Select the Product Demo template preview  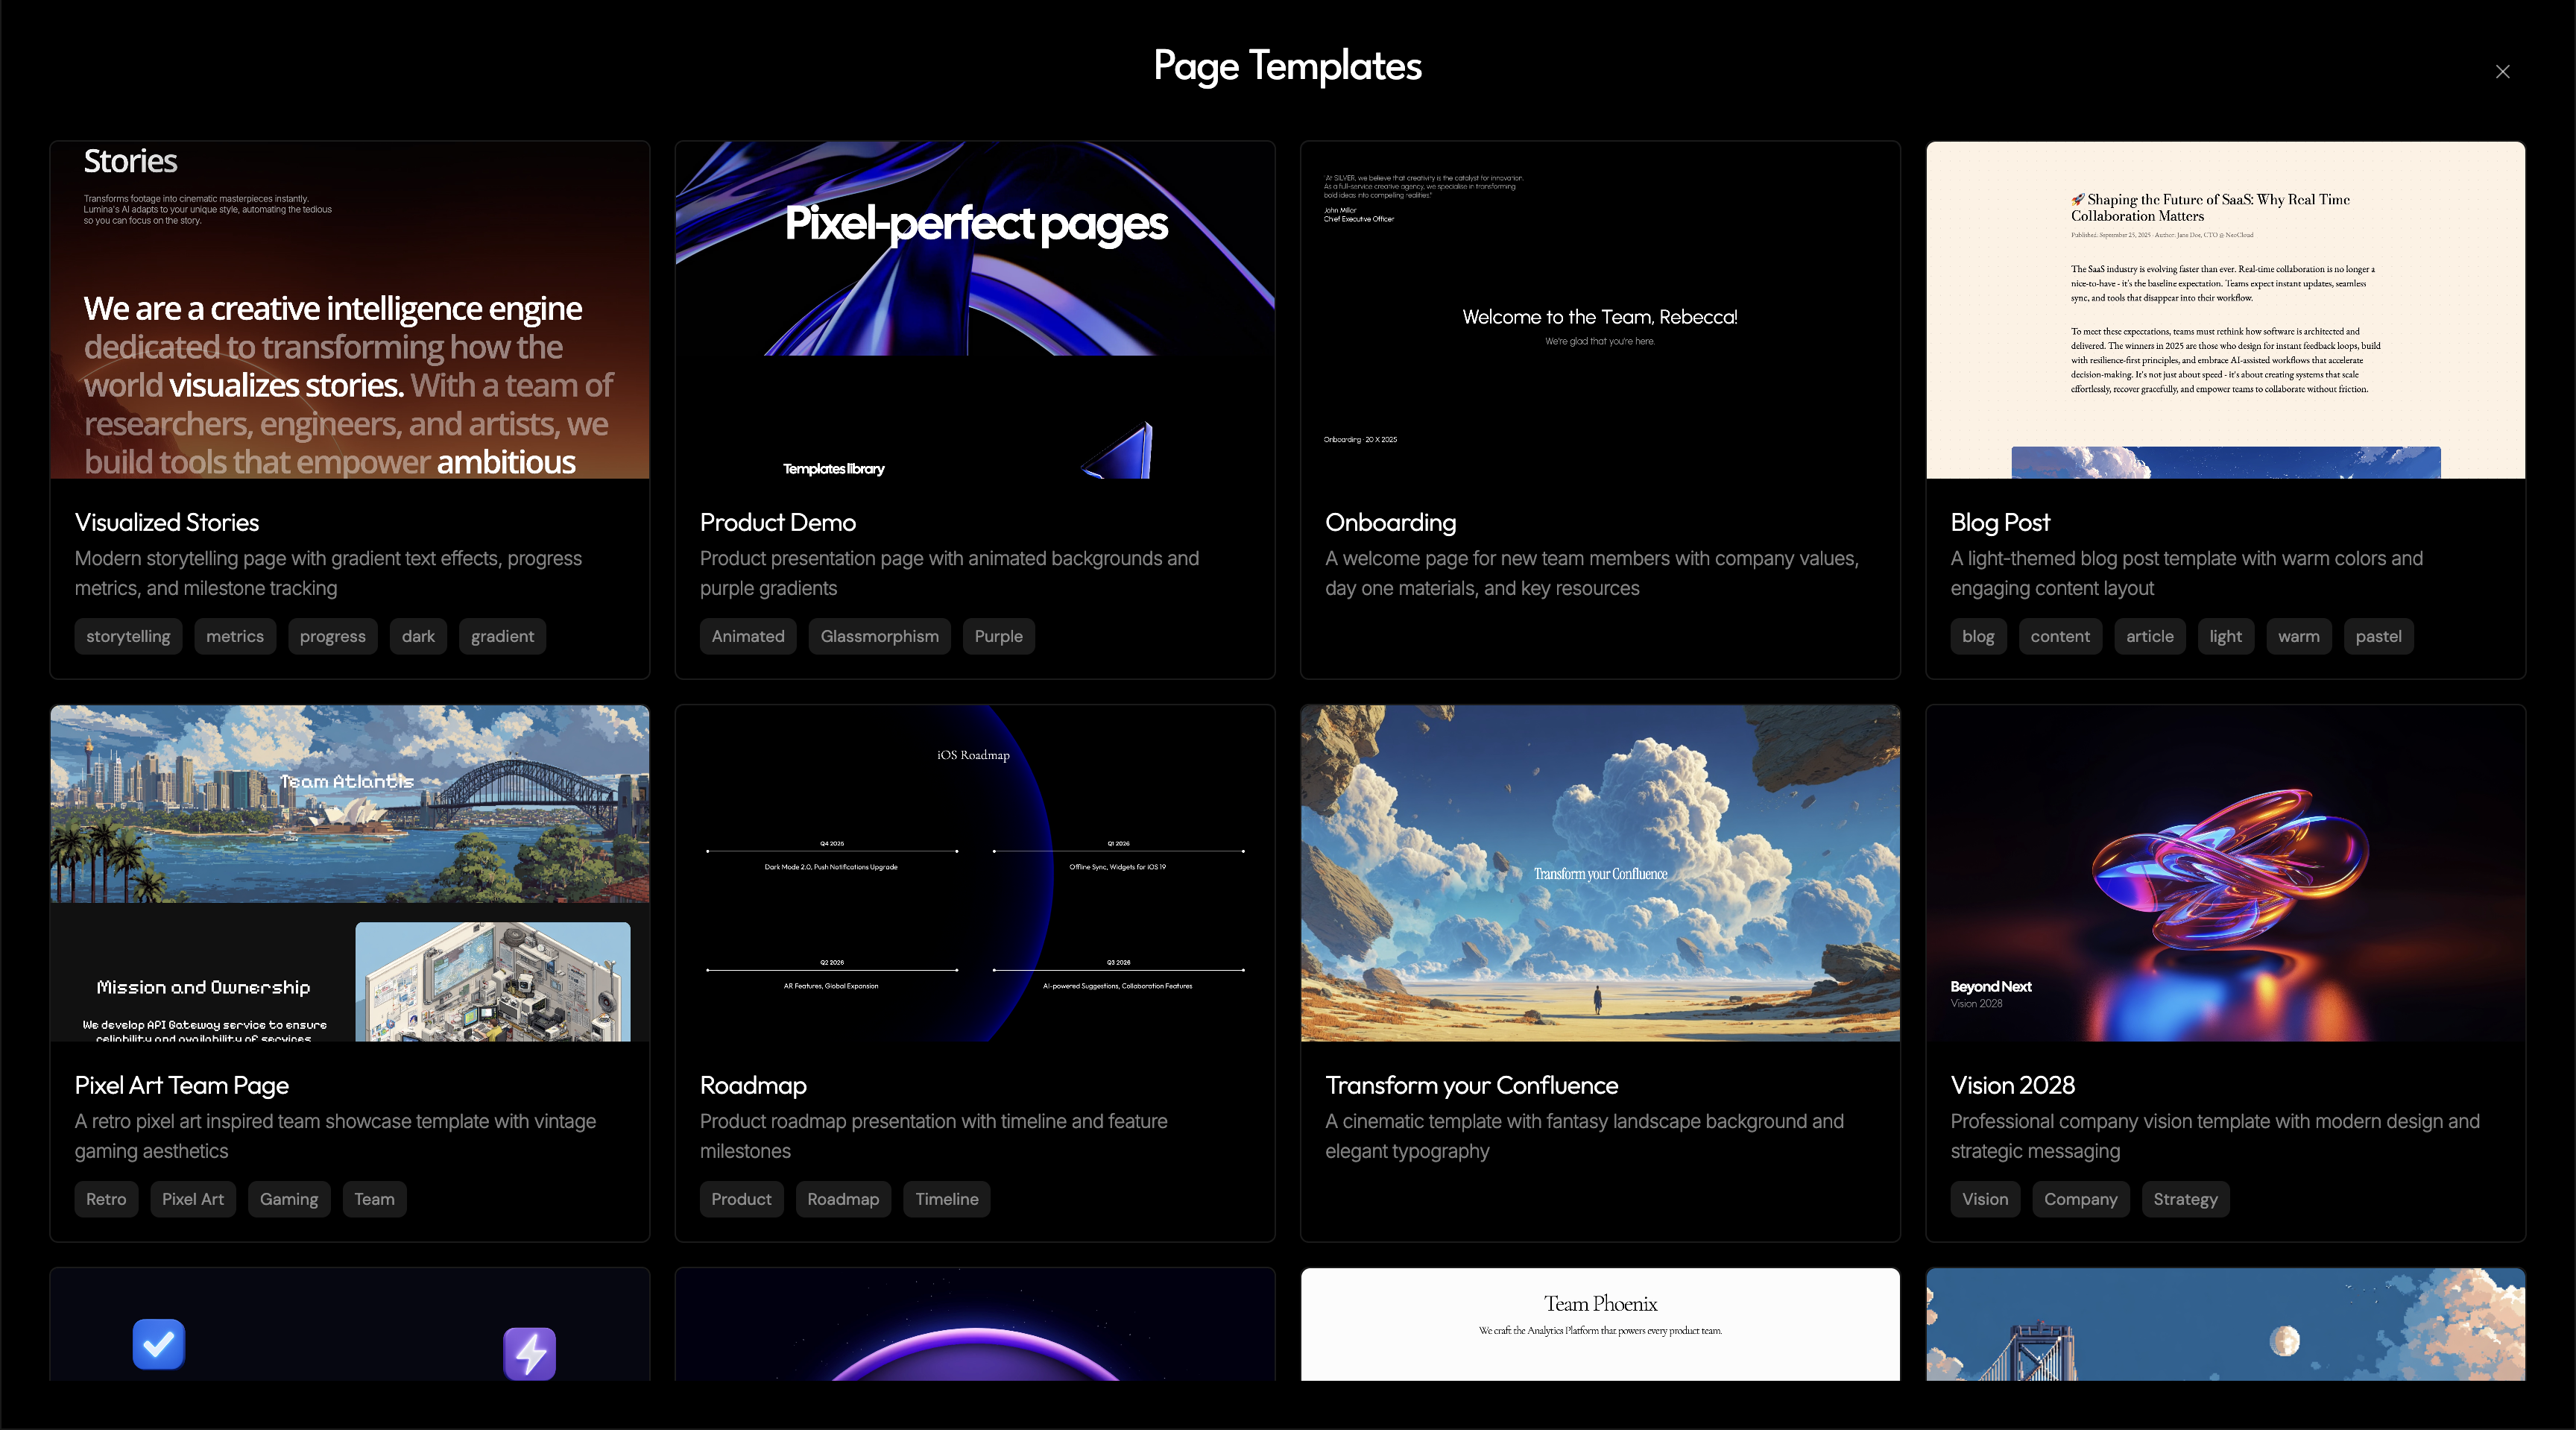974,310
